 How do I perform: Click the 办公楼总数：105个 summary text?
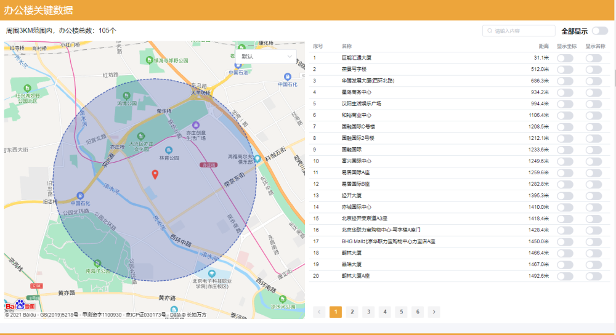click(87, 31)
